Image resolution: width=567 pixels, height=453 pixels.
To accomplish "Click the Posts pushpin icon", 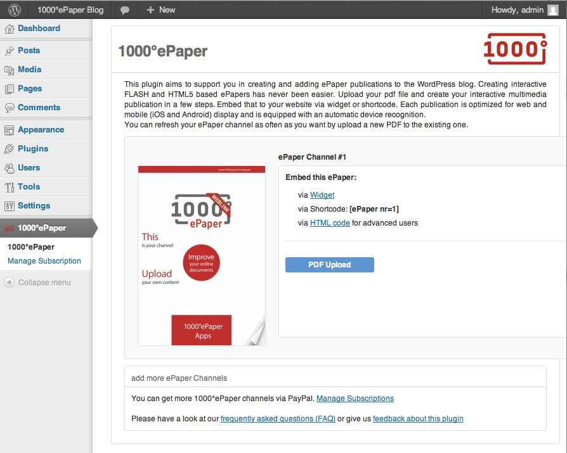I will coord(10,51).
